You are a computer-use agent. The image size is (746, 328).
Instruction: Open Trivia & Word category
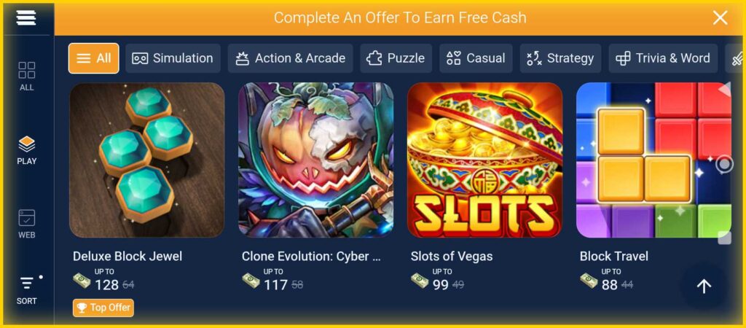[x=663, y=58]
